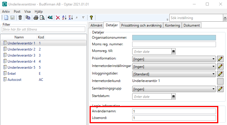This screenshot has height=125, width=227.
Task: Edit Prisinformation using the pencil icon
Action: click(x=220, y=59)
